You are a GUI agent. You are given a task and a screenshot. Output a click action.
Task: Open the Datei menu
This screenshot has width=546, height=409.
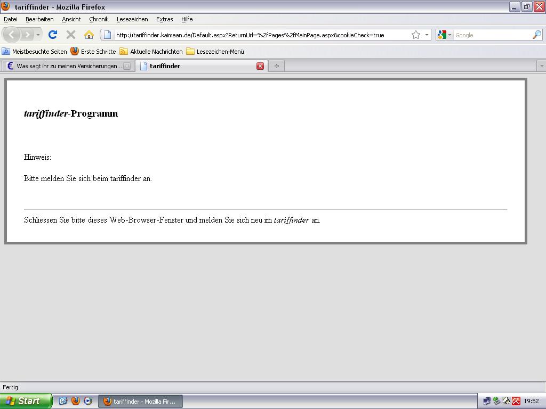click(11, 19)
